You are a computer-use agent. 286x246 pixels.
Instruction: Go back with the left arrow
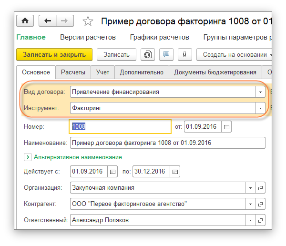48,21
